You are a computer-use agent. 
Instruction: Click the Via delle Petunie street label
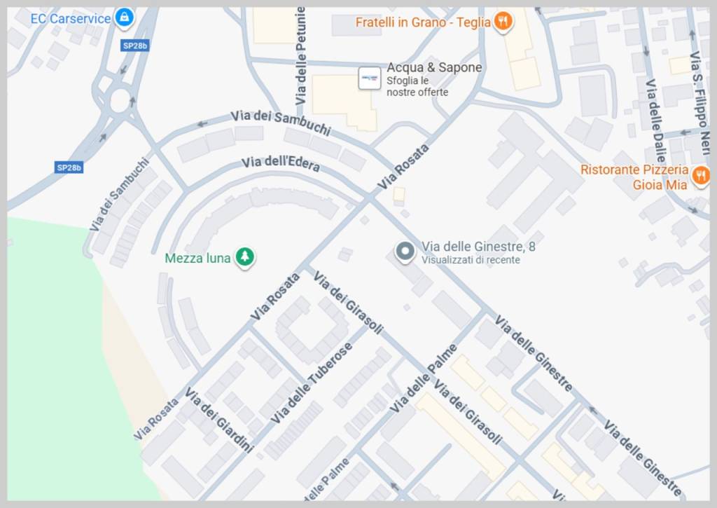pos(300,56)
